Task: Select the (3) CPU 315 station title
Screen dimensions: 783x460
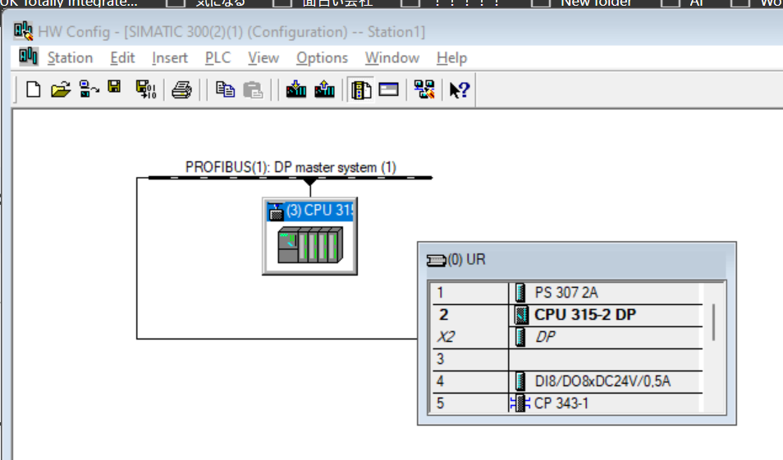Action: 319,211
